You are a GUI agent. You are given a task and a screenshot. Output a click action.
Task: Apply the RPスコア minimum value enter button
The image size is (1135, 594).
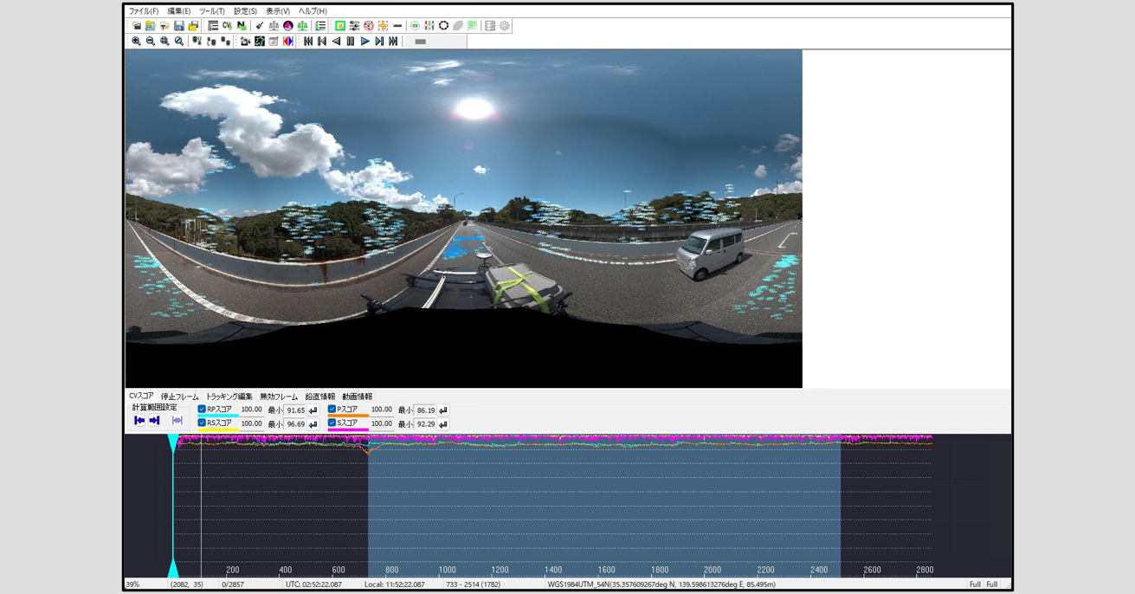tap(313, 410)
